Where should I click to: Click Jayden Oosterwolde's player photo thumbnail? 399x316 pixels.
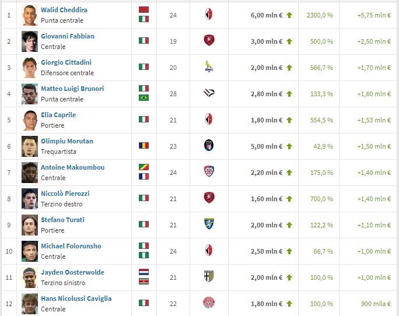[30, 277]
